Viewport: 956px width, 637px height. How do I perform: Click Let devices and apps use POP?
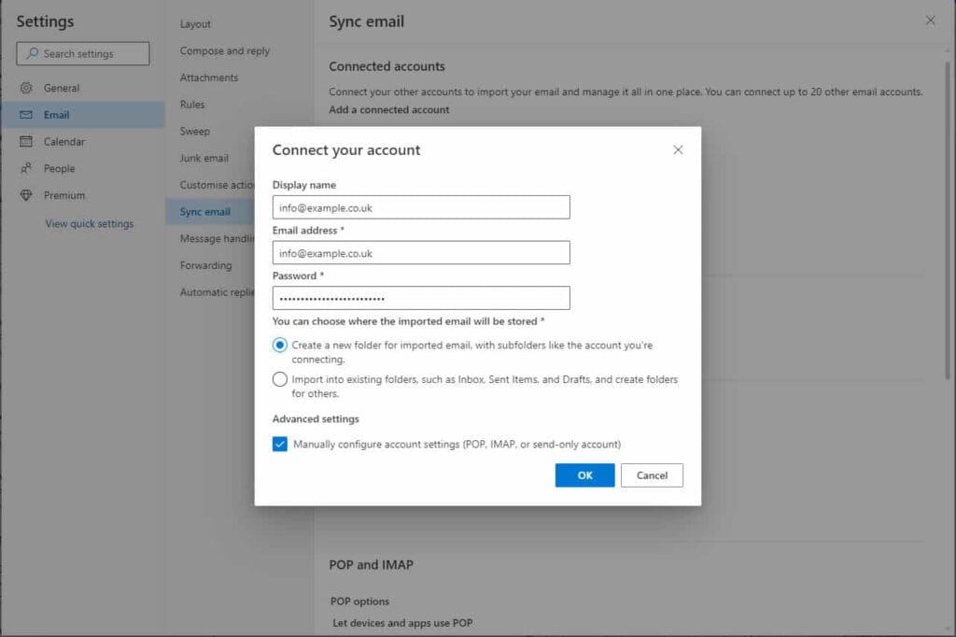(402, 623)
